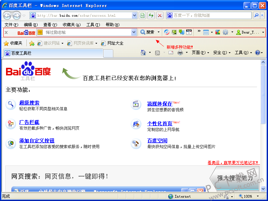Click the RSS feeds icon in command bar
Viewport: 268px width, 201px height.
[157, 53]
